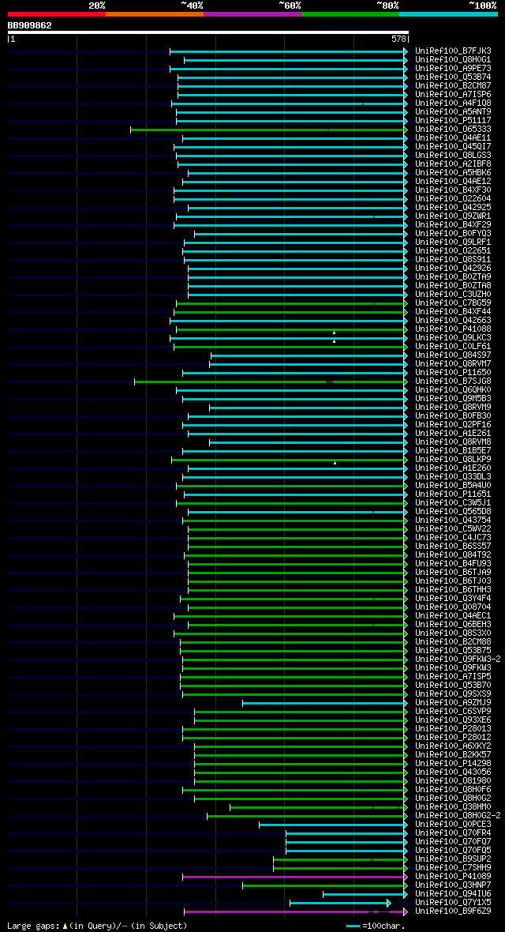Click the UniRef100_A6XKY2 label
This screenshot has width=505, height=932.
click(453, 746)
